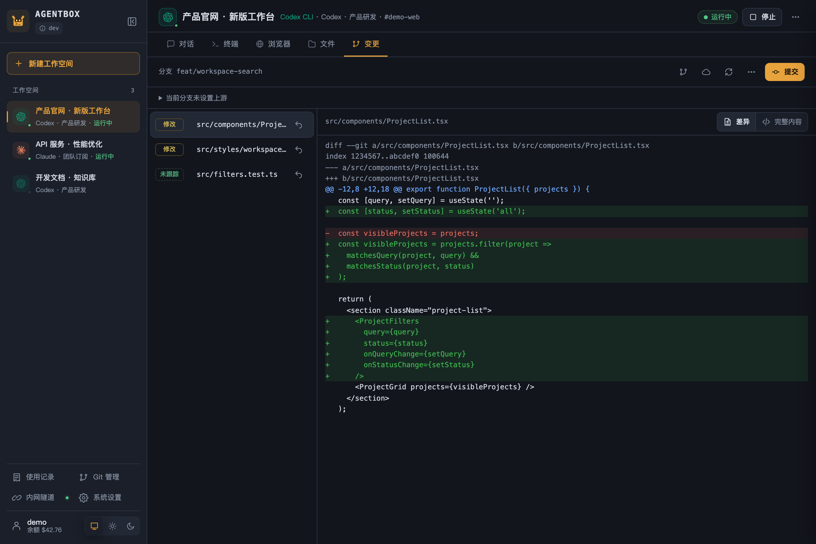Collapse the sidebar panel icon
The width and height of the screenshot is (816, 544).
(132, 22)
